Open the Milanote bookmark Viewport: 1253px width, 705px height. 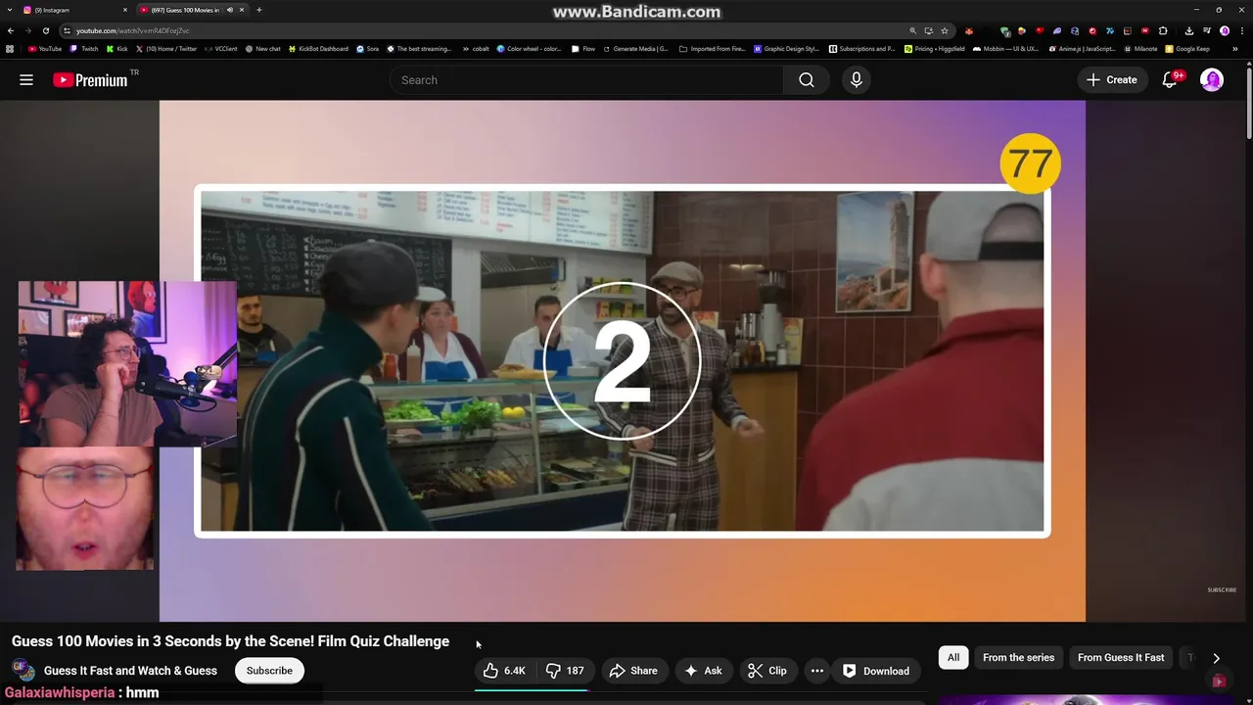coord(1140,49)
